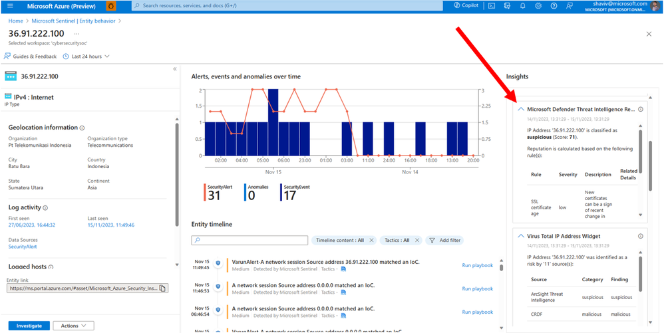
Task: Open the feedback person icon
Action: point(569,6)
